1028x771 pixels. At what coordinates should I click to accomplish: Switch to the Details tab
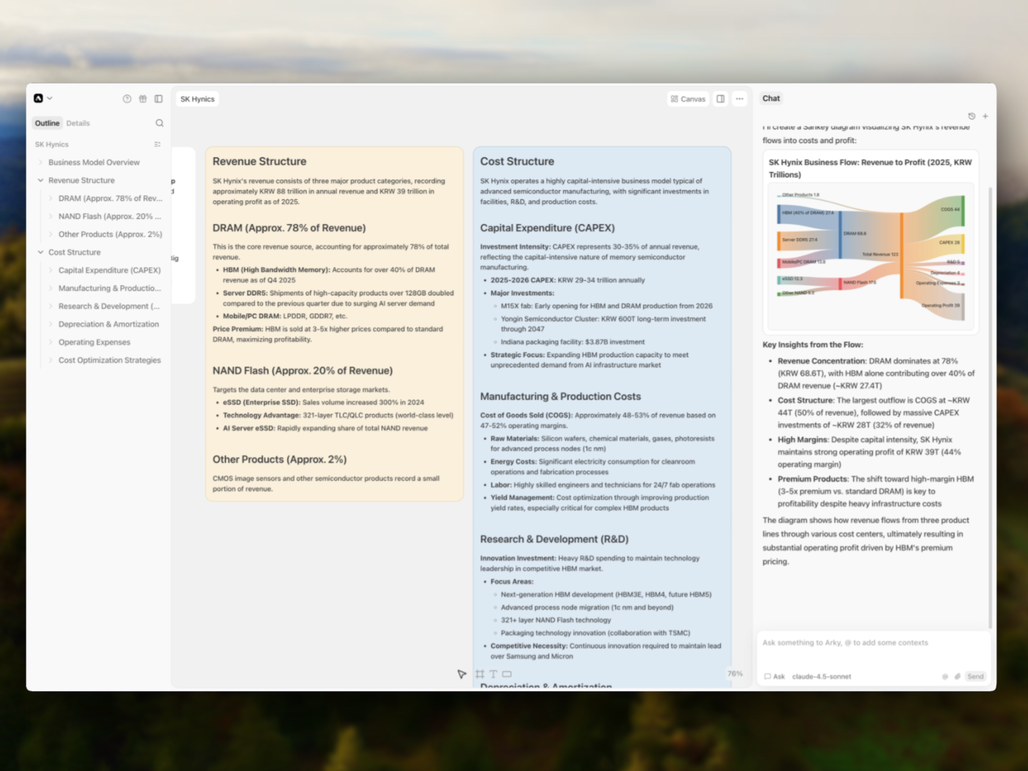tap(77, 123)
